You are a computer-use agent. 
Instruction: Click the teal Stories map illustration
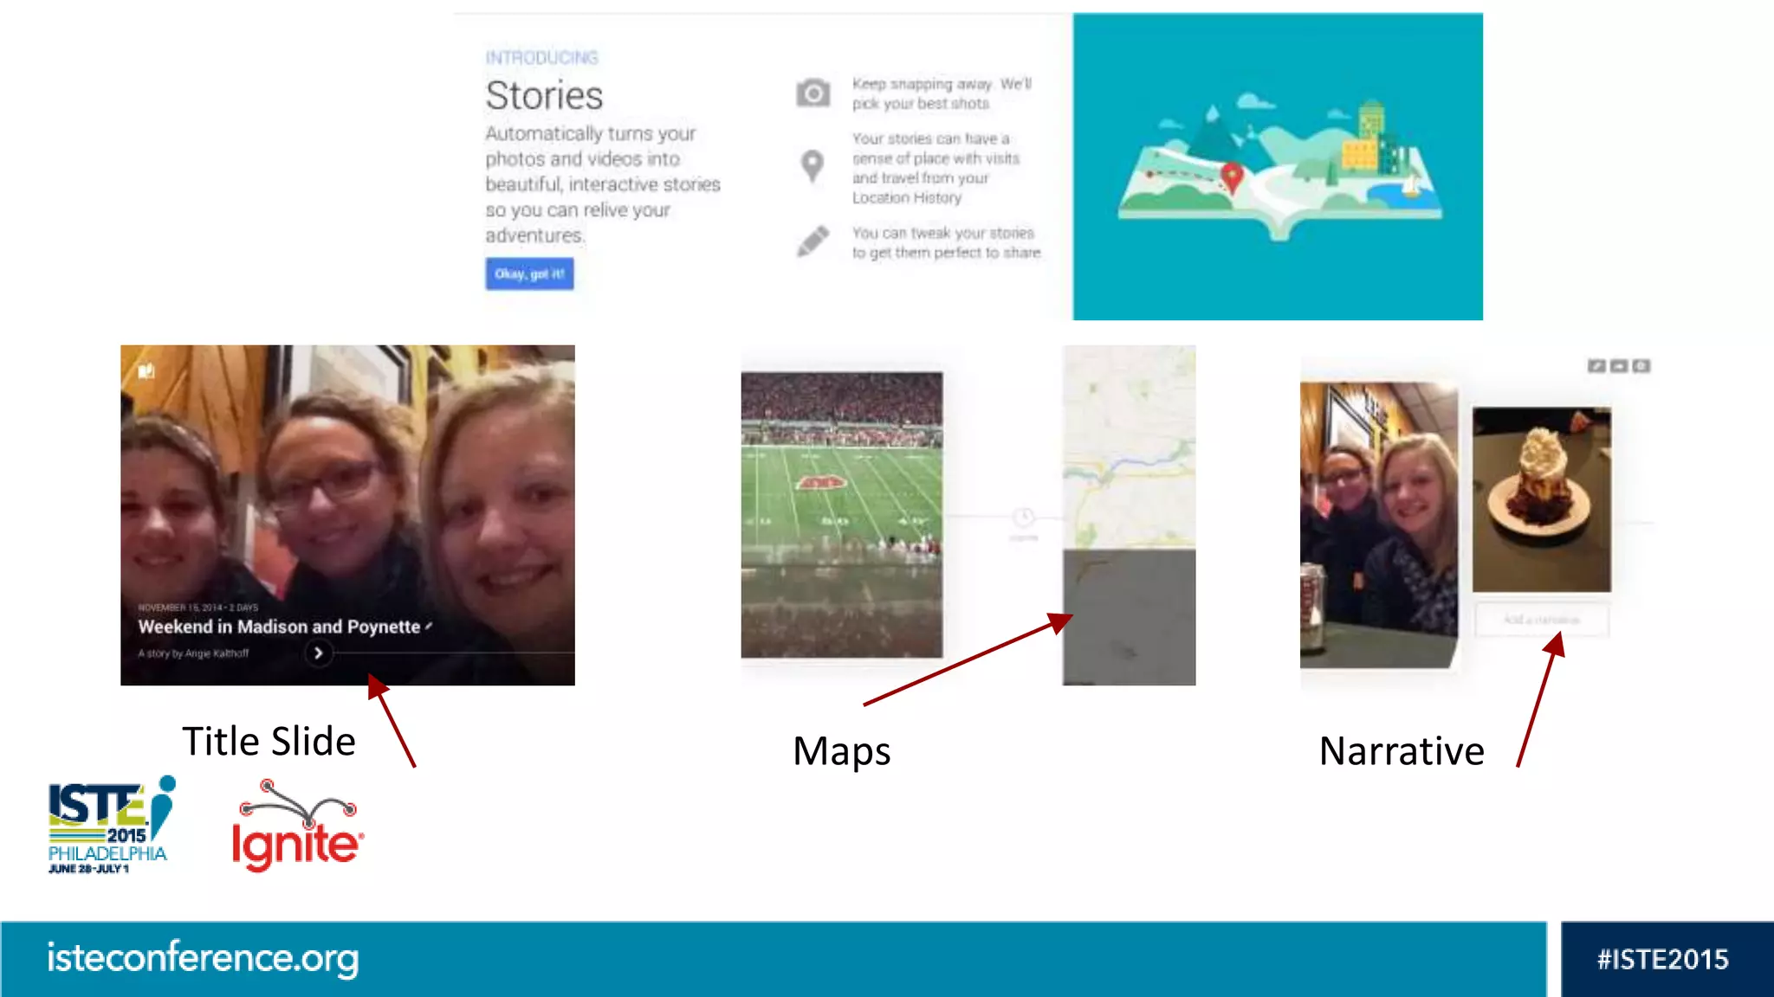pyautogui.click(x=1278, y=166)
